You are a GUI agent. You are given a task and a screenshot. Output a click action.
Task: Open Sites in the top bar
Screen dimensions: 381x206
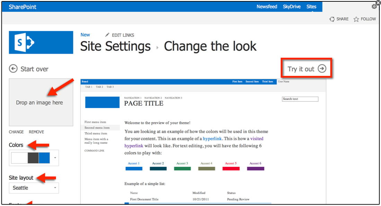(x=311, y=7)
